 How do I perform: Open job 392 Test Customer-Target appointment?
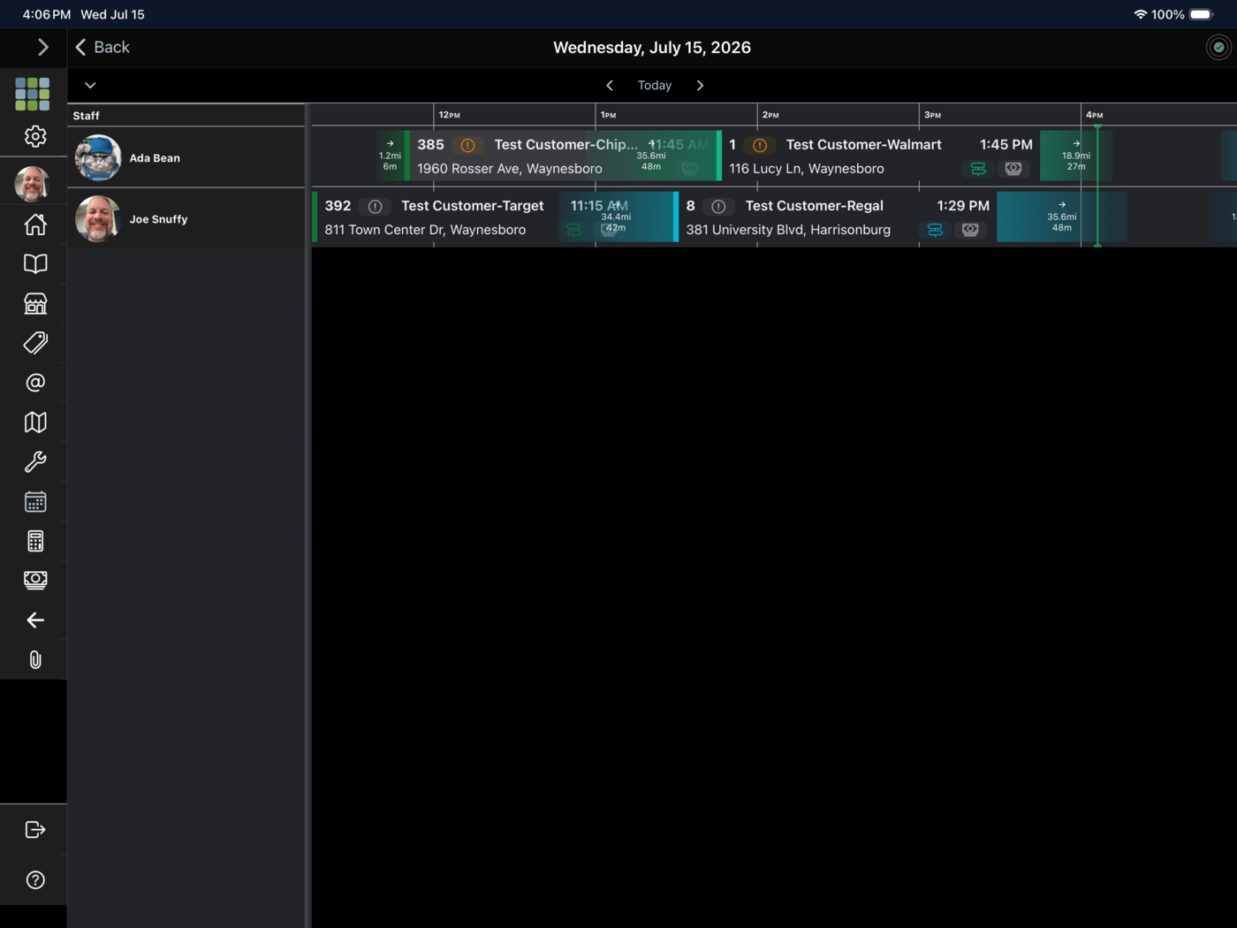click(493, 217)
